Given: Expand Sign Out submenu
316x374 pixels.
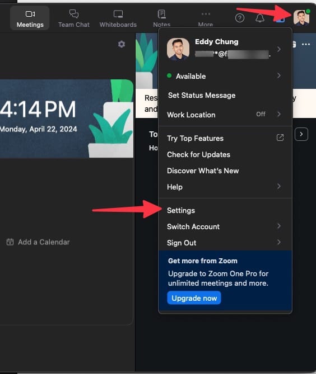Looking at the screenshot, I should click(x=225, y=243).
